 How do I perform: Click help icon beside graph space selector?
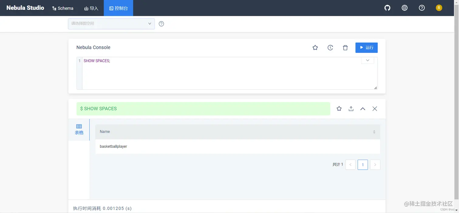point(161,24)
